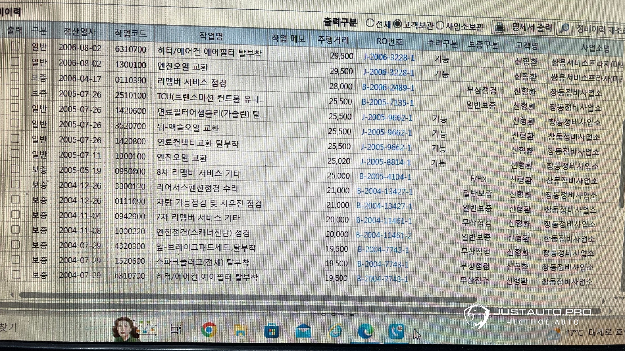
Task: Open the blue phone app in the taskbar
Action: [397, 331]
